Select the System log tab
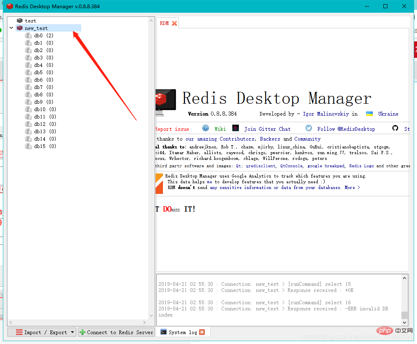Viewport: 417px width, 344px height. [x=183, y=332]
